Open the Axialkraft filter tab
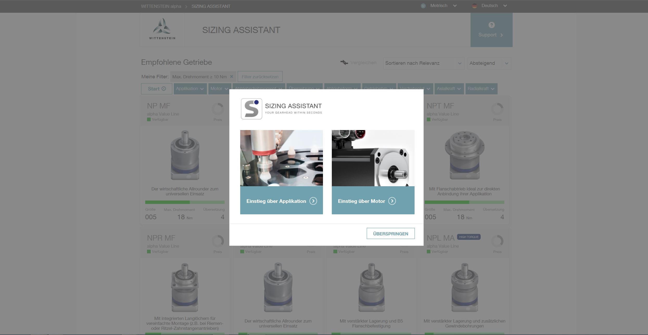This screenshot has height=335, width=648. 449,89
